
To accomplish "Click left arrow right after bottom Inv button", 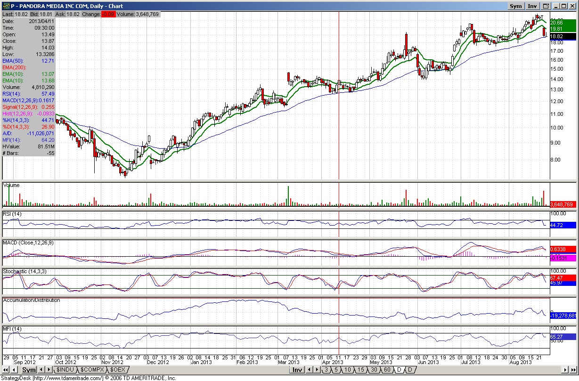I will click(310, 370).
